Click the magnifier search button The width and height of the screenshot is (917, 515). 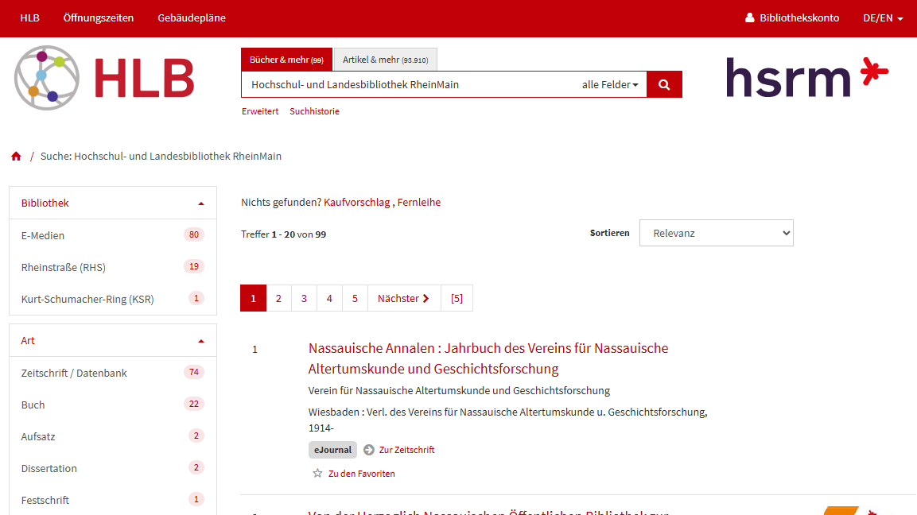(664, 84)
